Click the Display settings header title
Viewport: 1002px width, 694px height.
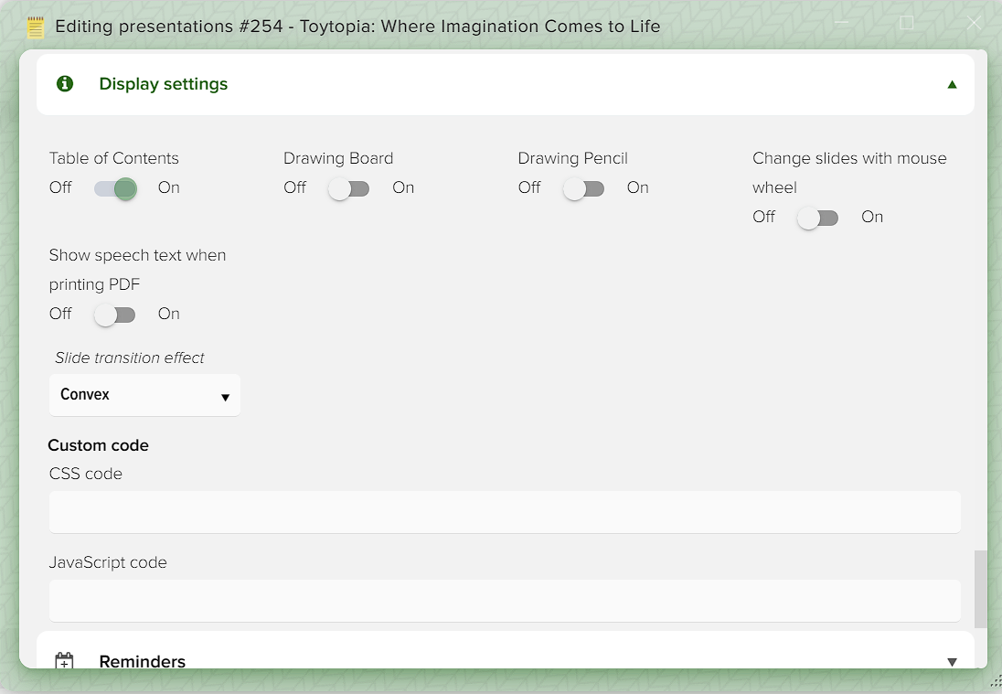(x=164, y=84)
